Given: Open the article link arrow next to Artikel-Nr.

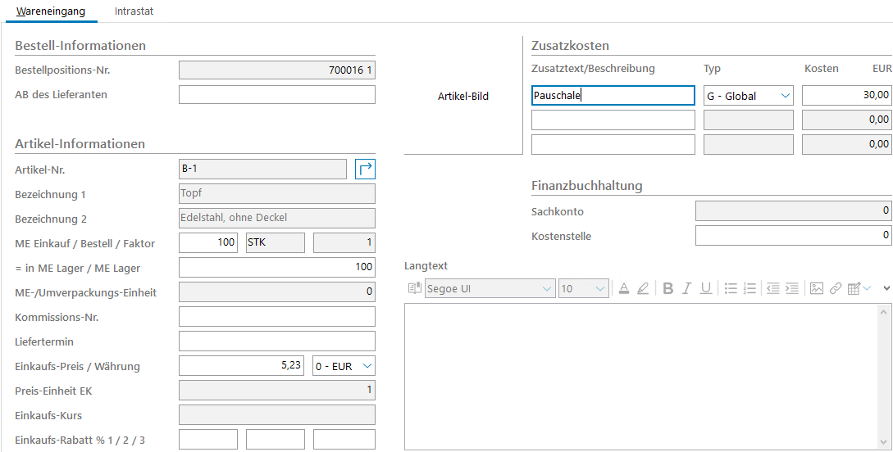Looking at the screenshot, I should coord(366,169).
